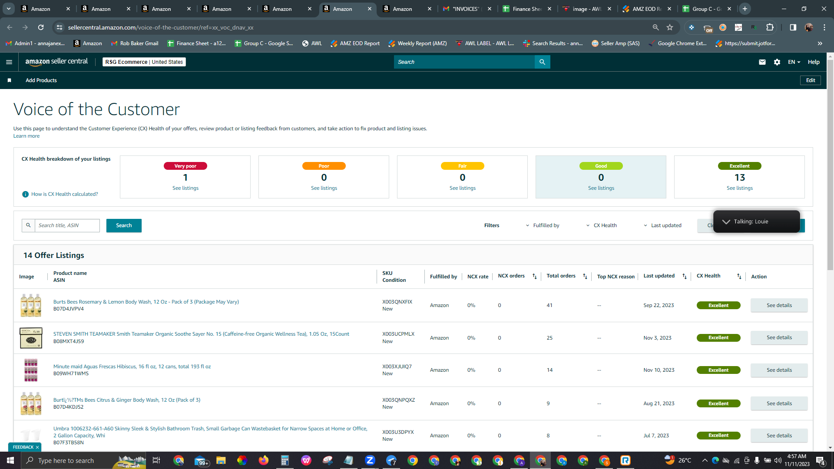This screenshot has height=469, width=834.
Task: Click the CX Health info icon
Action: (x=25, y=194)
